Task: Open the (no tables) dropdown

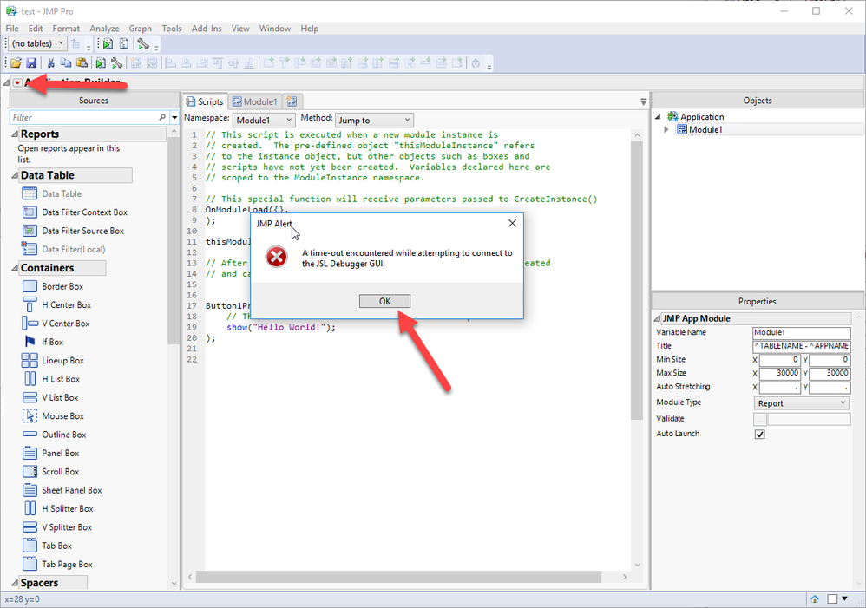Action: [38, 43]
